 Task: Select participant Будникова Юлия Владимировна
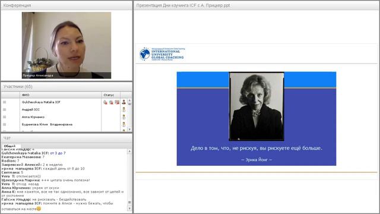coord(47,124)
